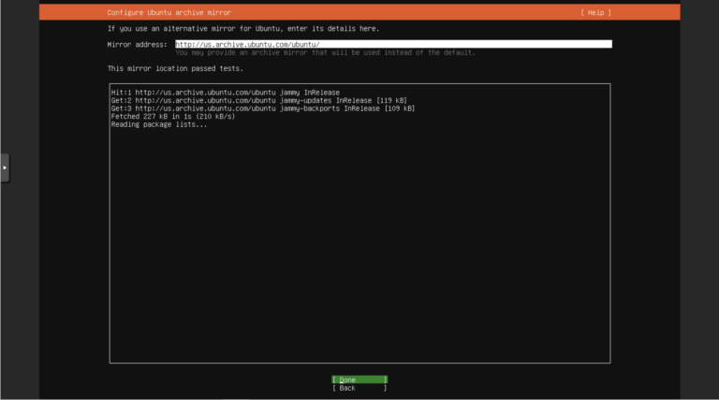Click the 'Reading package lists...' line
Viewport: 719px width, 400px height.
tap(158, 124)
